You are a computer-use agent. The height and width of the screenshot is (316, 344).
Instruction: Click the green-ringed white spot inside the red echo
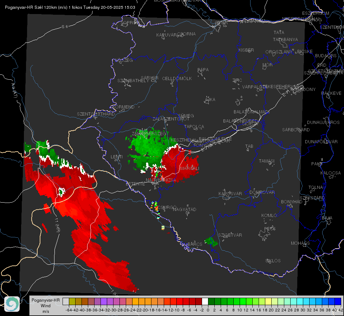tap(61, 192)
